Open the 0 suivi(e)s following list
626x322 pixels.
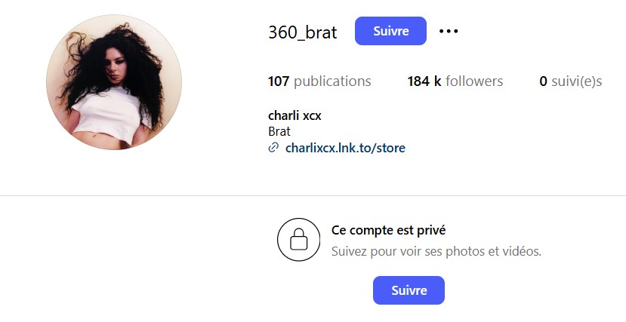point(571,81)
